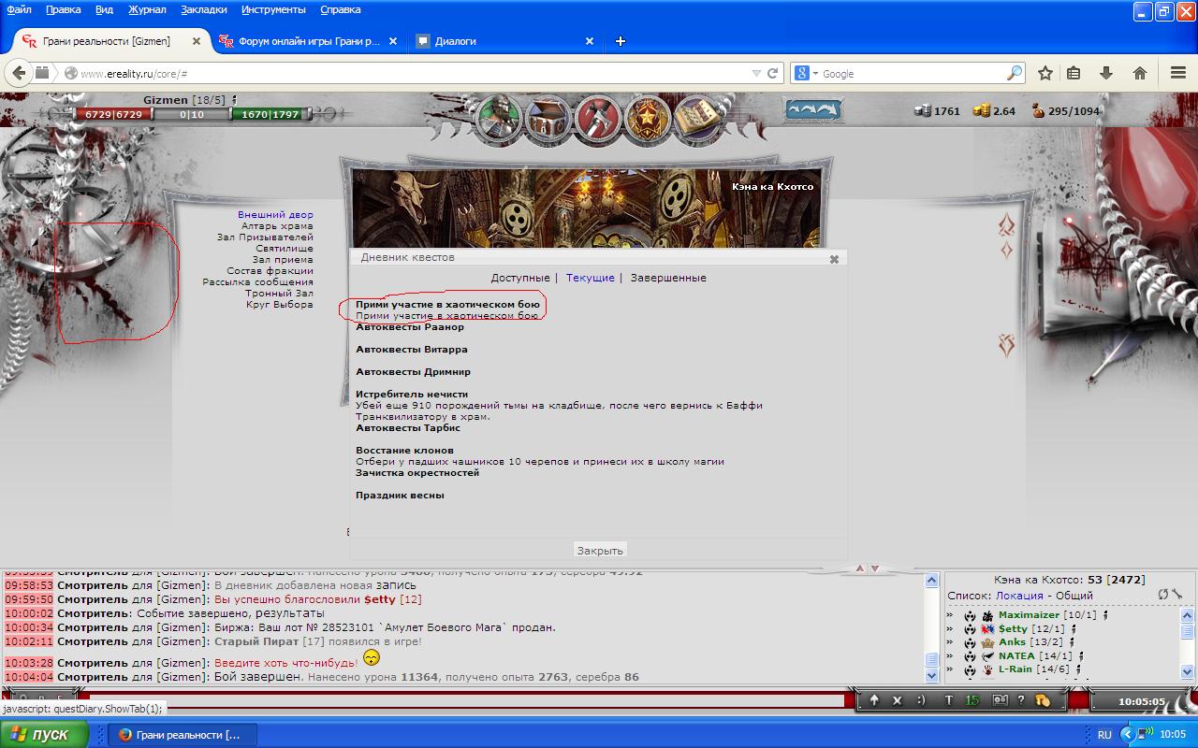Expand the URL bar history dropdown arrow
Image resolution: width=1198 pixels, height=748 pixels.
click(756, 74)
